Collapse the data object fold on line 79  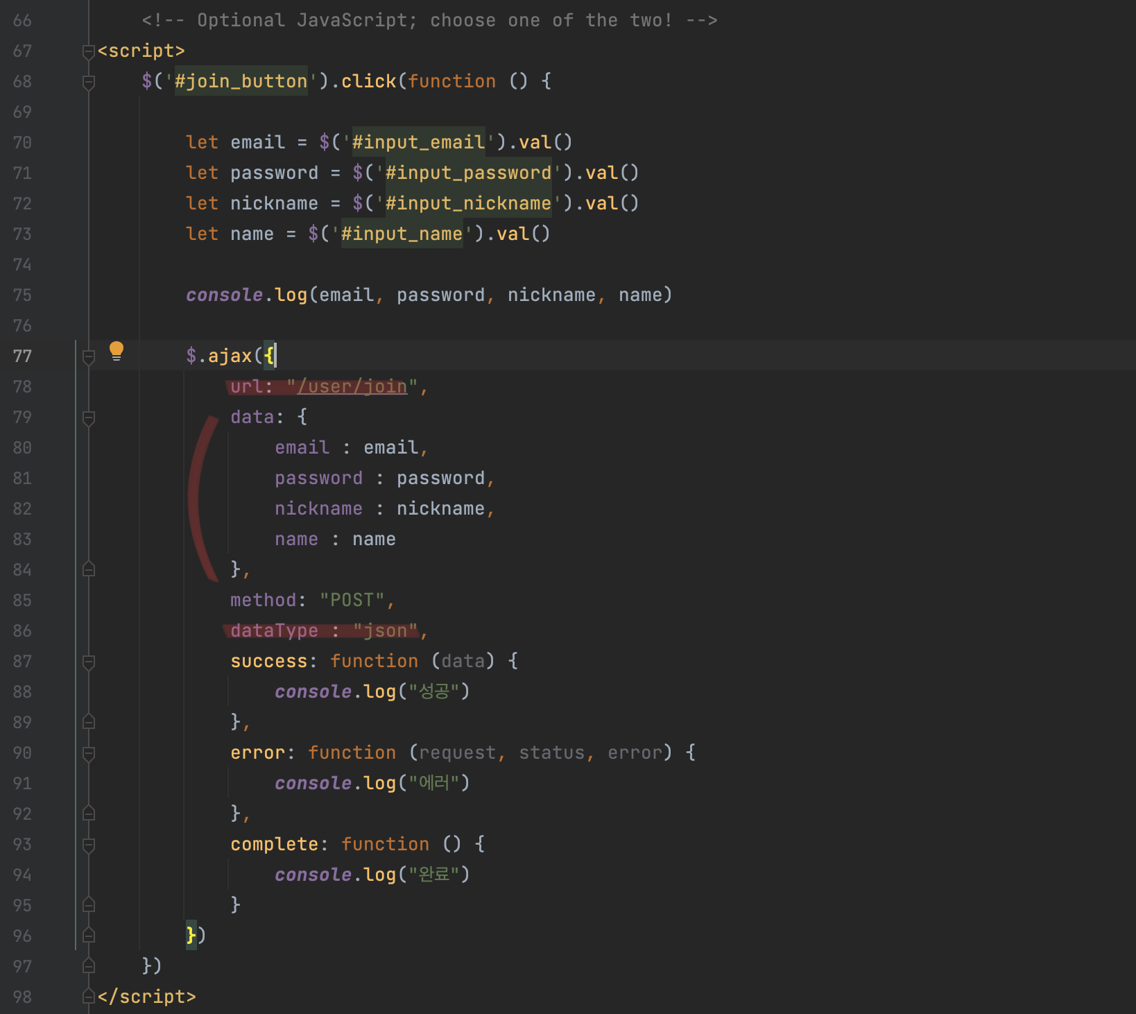89,418
